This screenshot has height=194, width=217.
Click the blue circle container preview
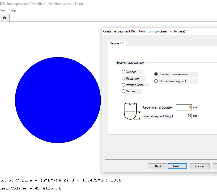pos(58,100)
